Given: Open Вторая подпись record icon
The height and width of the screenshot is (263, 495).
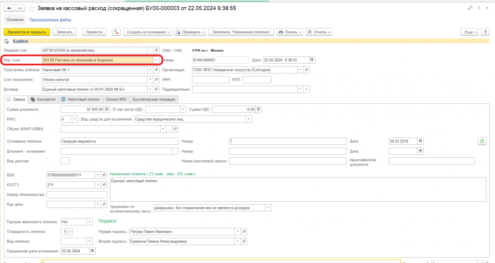Looking at the screenshot, I should point(244,241).
